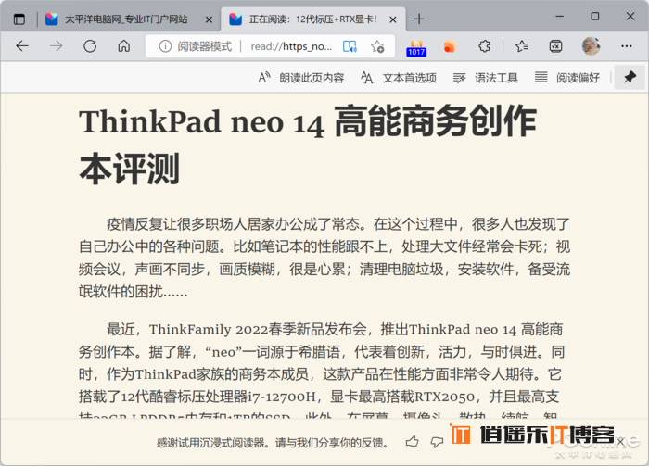Screen dimensions: 649x466
Task: Give thumbs up feedback
Action: (x=412, y=442)
